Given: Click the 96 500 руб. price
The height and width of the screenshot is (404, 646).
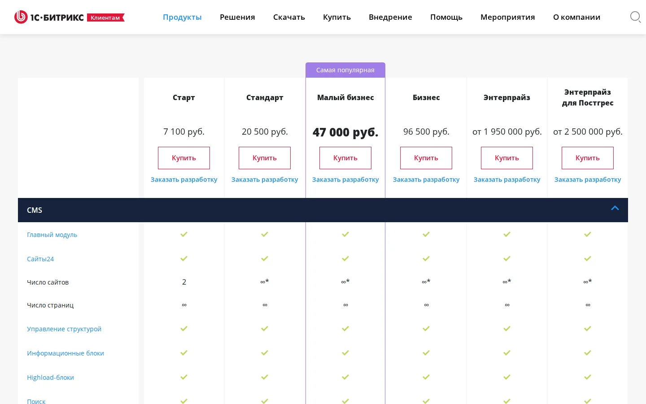Looking at the screenshot, I should [426, 132].
